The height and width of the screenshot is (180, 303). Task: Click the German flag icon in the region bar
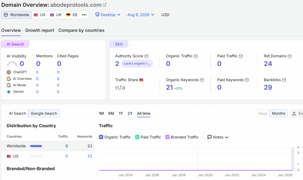68,15
